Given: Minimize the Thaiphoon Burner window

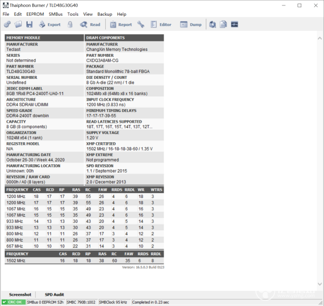Looking at the screenshot, I should coord(283,5).
